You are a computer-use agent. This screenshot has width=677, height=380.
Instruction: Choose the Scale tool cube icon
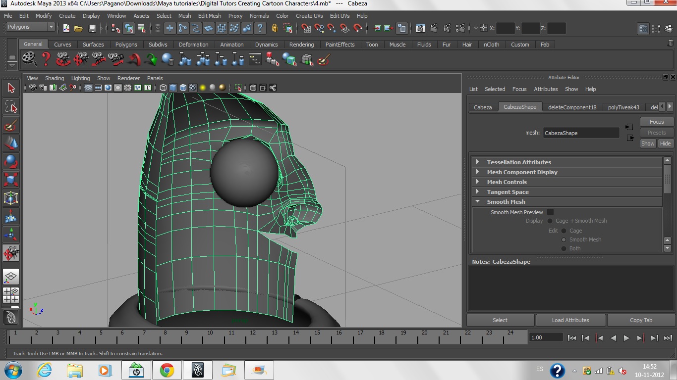tap(11, 180)
